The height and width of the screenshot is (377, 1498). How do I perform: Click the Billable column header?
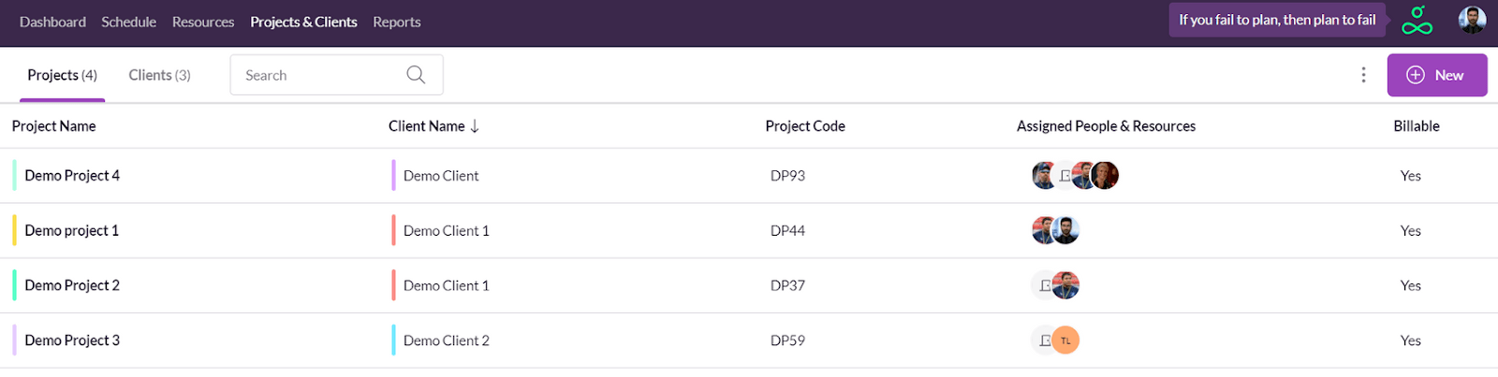click(1416, 126)
